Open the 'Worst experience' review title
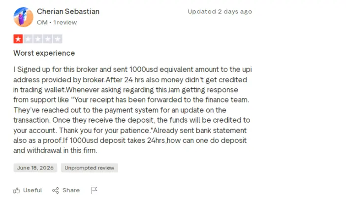 [44, 53]
